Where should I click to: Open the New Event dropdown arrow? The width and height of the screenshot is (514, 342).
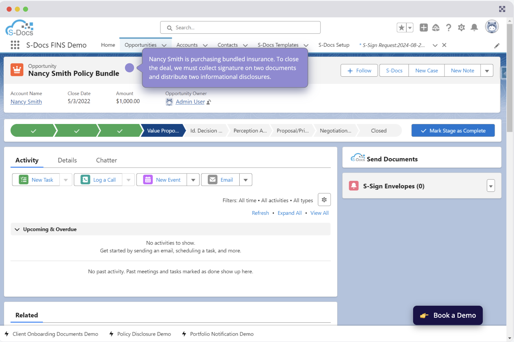[x=193, y=180]
